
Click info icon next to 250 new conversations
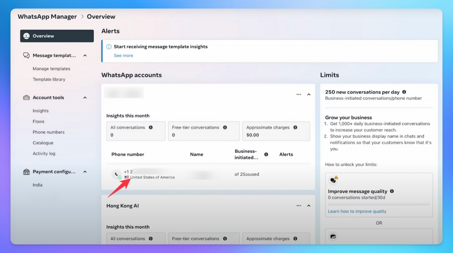point(404,92)
